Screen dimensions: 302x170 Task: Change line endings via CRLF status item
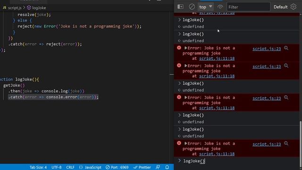point(70,167)
